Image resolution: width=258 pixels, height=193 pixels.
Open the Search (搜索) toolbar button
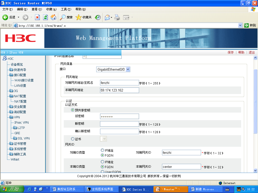click(66, 17)
